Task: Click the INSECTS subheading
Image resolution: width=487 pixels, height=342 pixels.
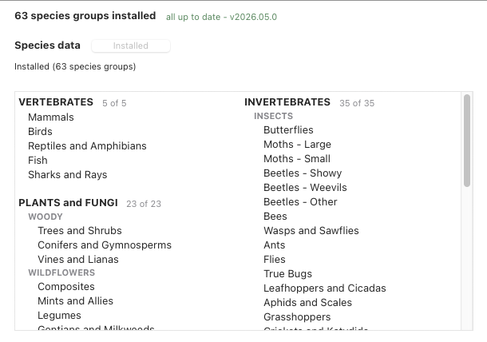Action: click(273, 116)
